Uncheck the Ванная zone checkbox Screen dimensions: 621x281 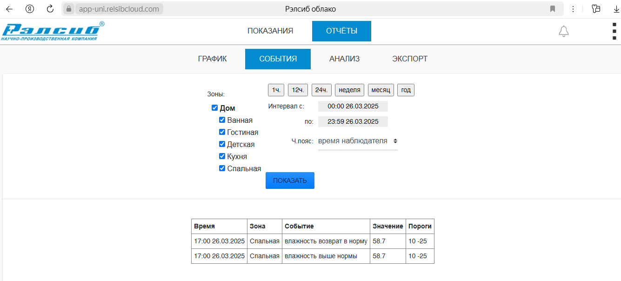[222, 120]
